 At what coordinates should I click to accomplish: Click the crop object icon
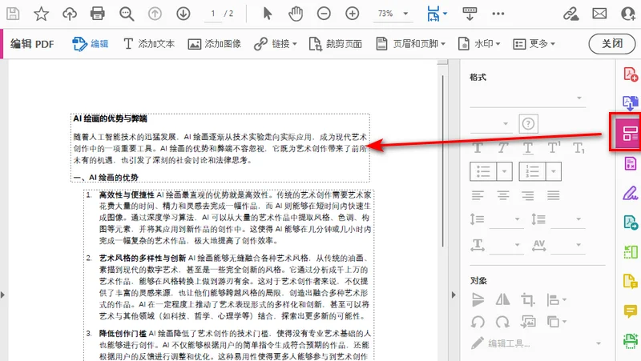527,300
